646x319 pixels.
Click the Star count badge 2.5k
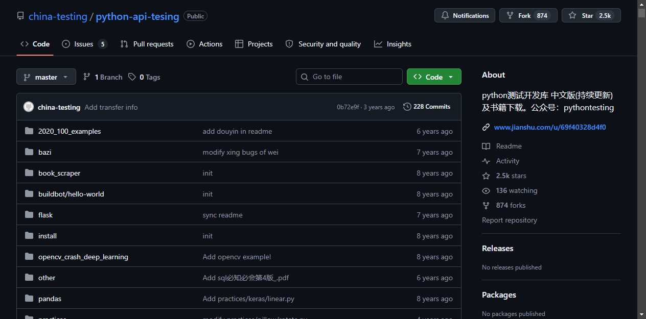605,15
